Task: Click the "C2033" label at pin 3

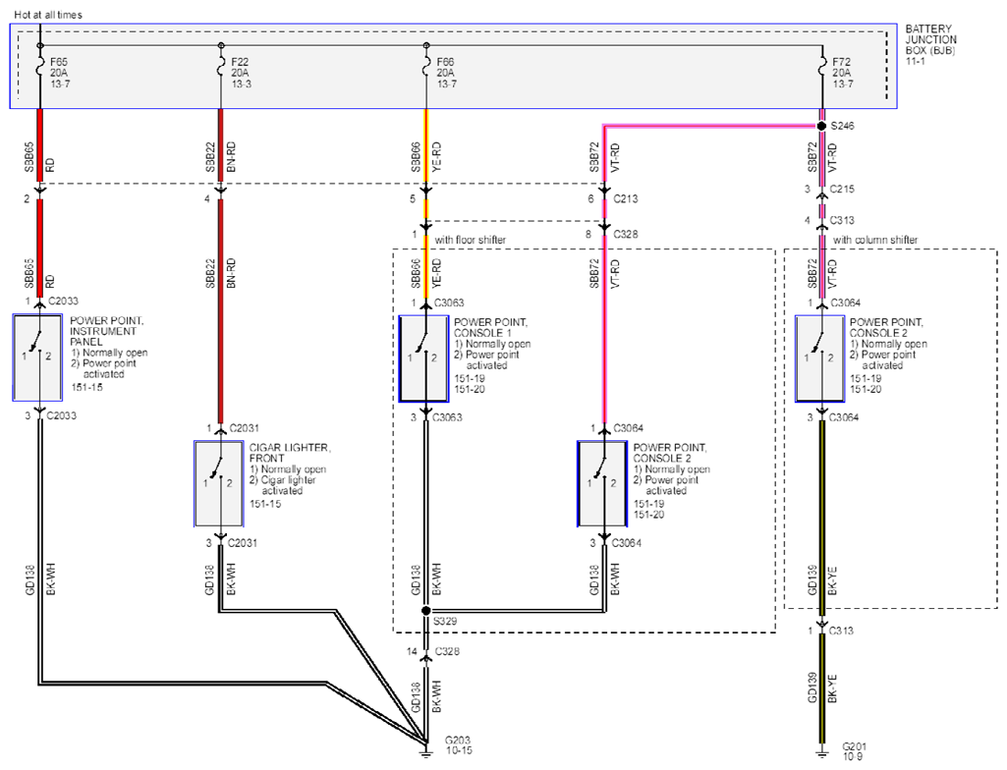Action: click(62, 416)
